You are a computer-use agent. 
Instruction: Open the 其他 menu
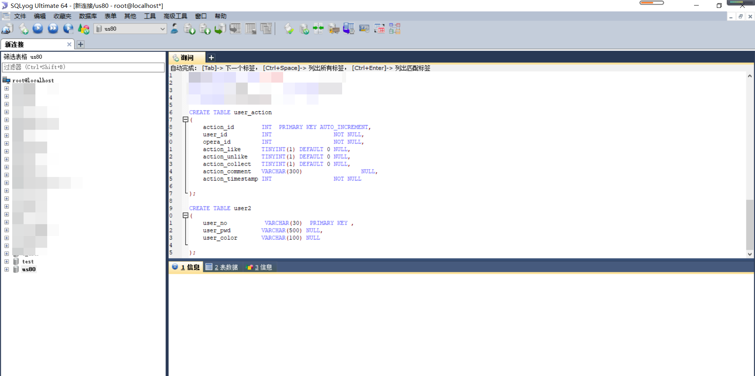[130, 16]
